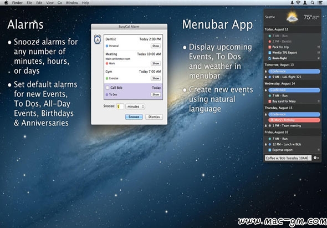Show the Gym event

click(156, 78)
